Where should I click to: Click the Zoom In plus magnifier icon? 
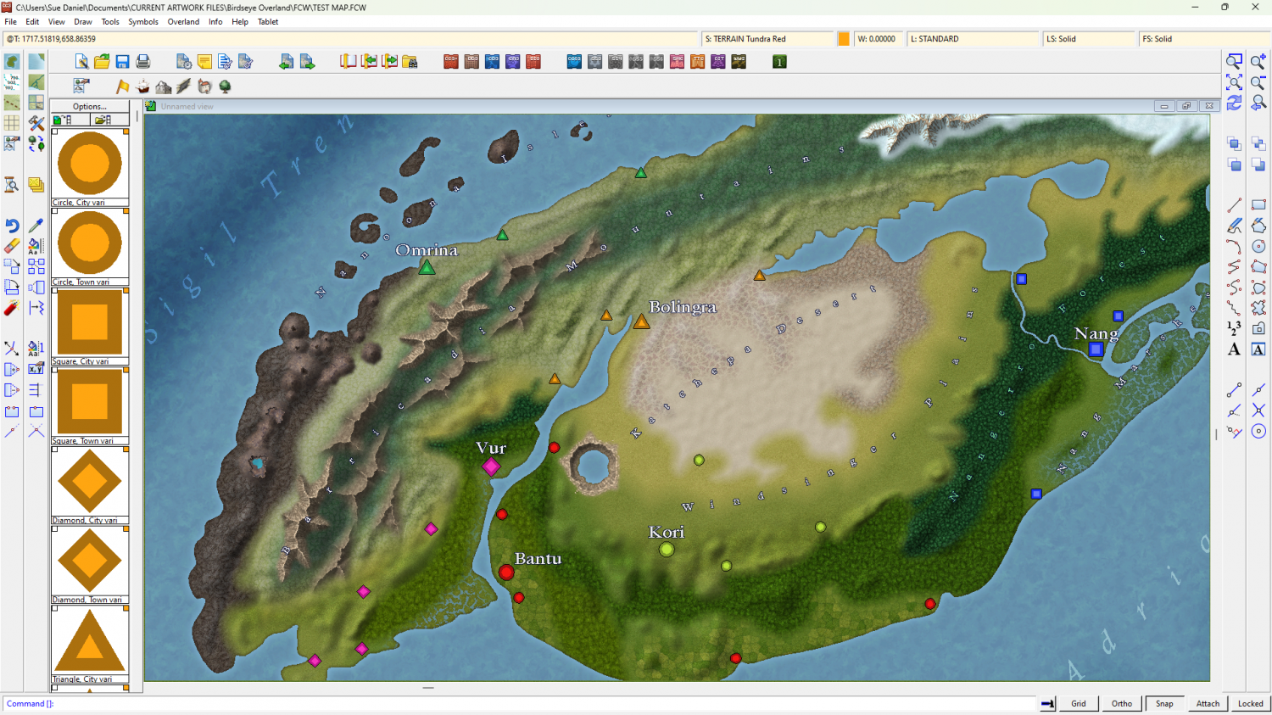coord(1258,61)
